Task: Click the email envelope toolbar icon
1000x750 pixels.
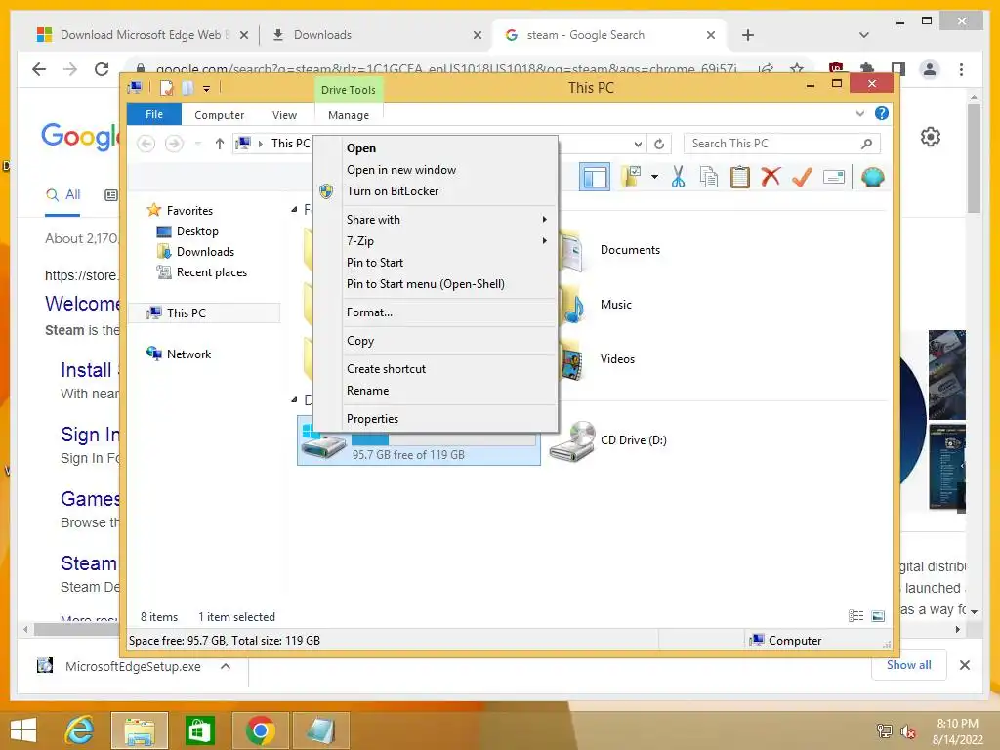Action: (834, 177)
